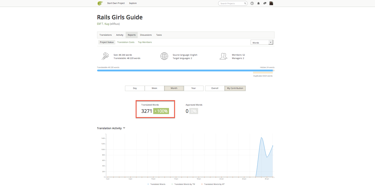Click the Elif T. Kuş owner link

tap(108, 24)
